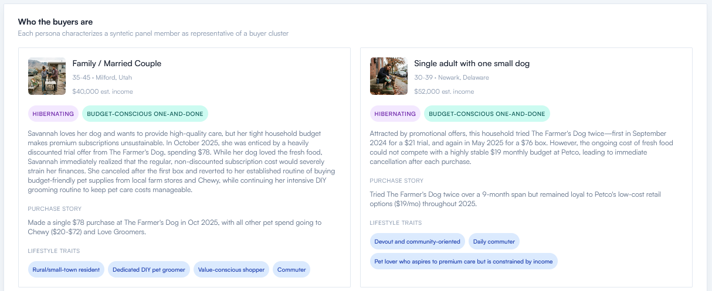
Task: Select the HIBERNATING tag on Single adult card
Action: point(395,114)
